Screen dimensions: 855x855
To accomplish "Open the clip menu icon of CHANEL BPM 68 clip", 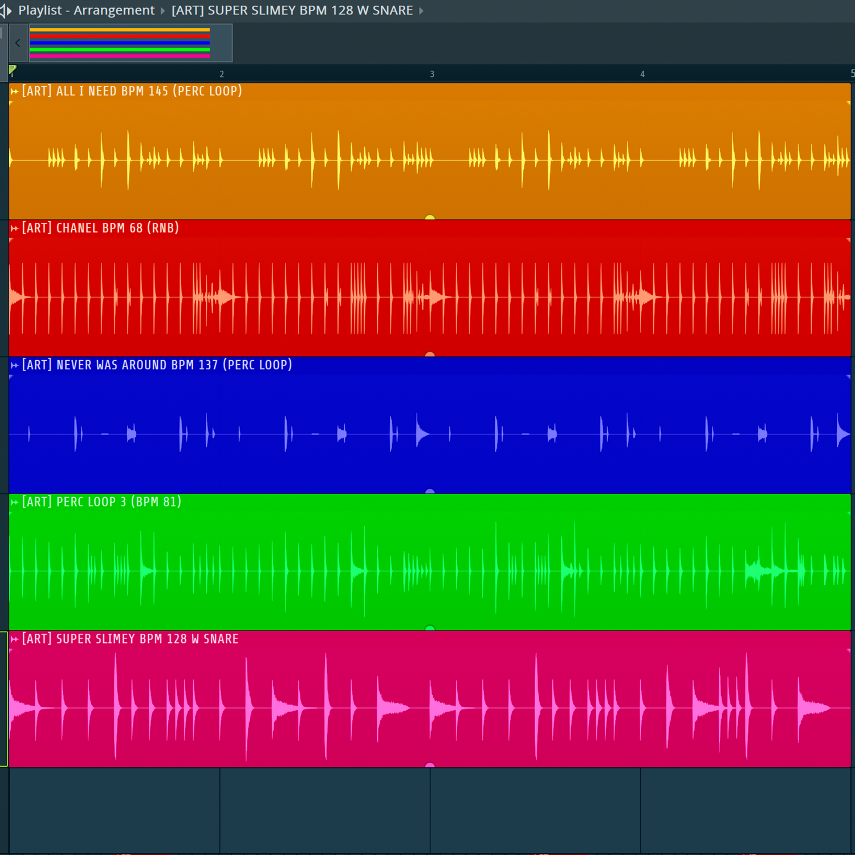I will [x=14, y=229].
